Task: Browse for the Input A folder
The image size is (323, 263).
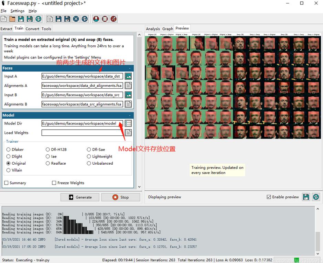Action: [x=128, y=76]
